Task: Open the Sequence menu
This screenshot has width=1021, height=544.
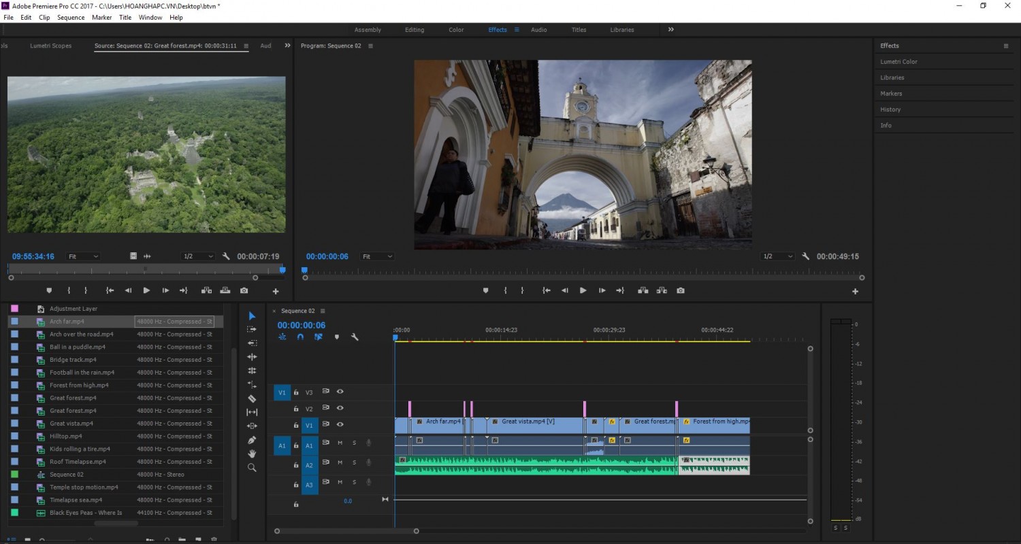Action: (x=71, y=18)
